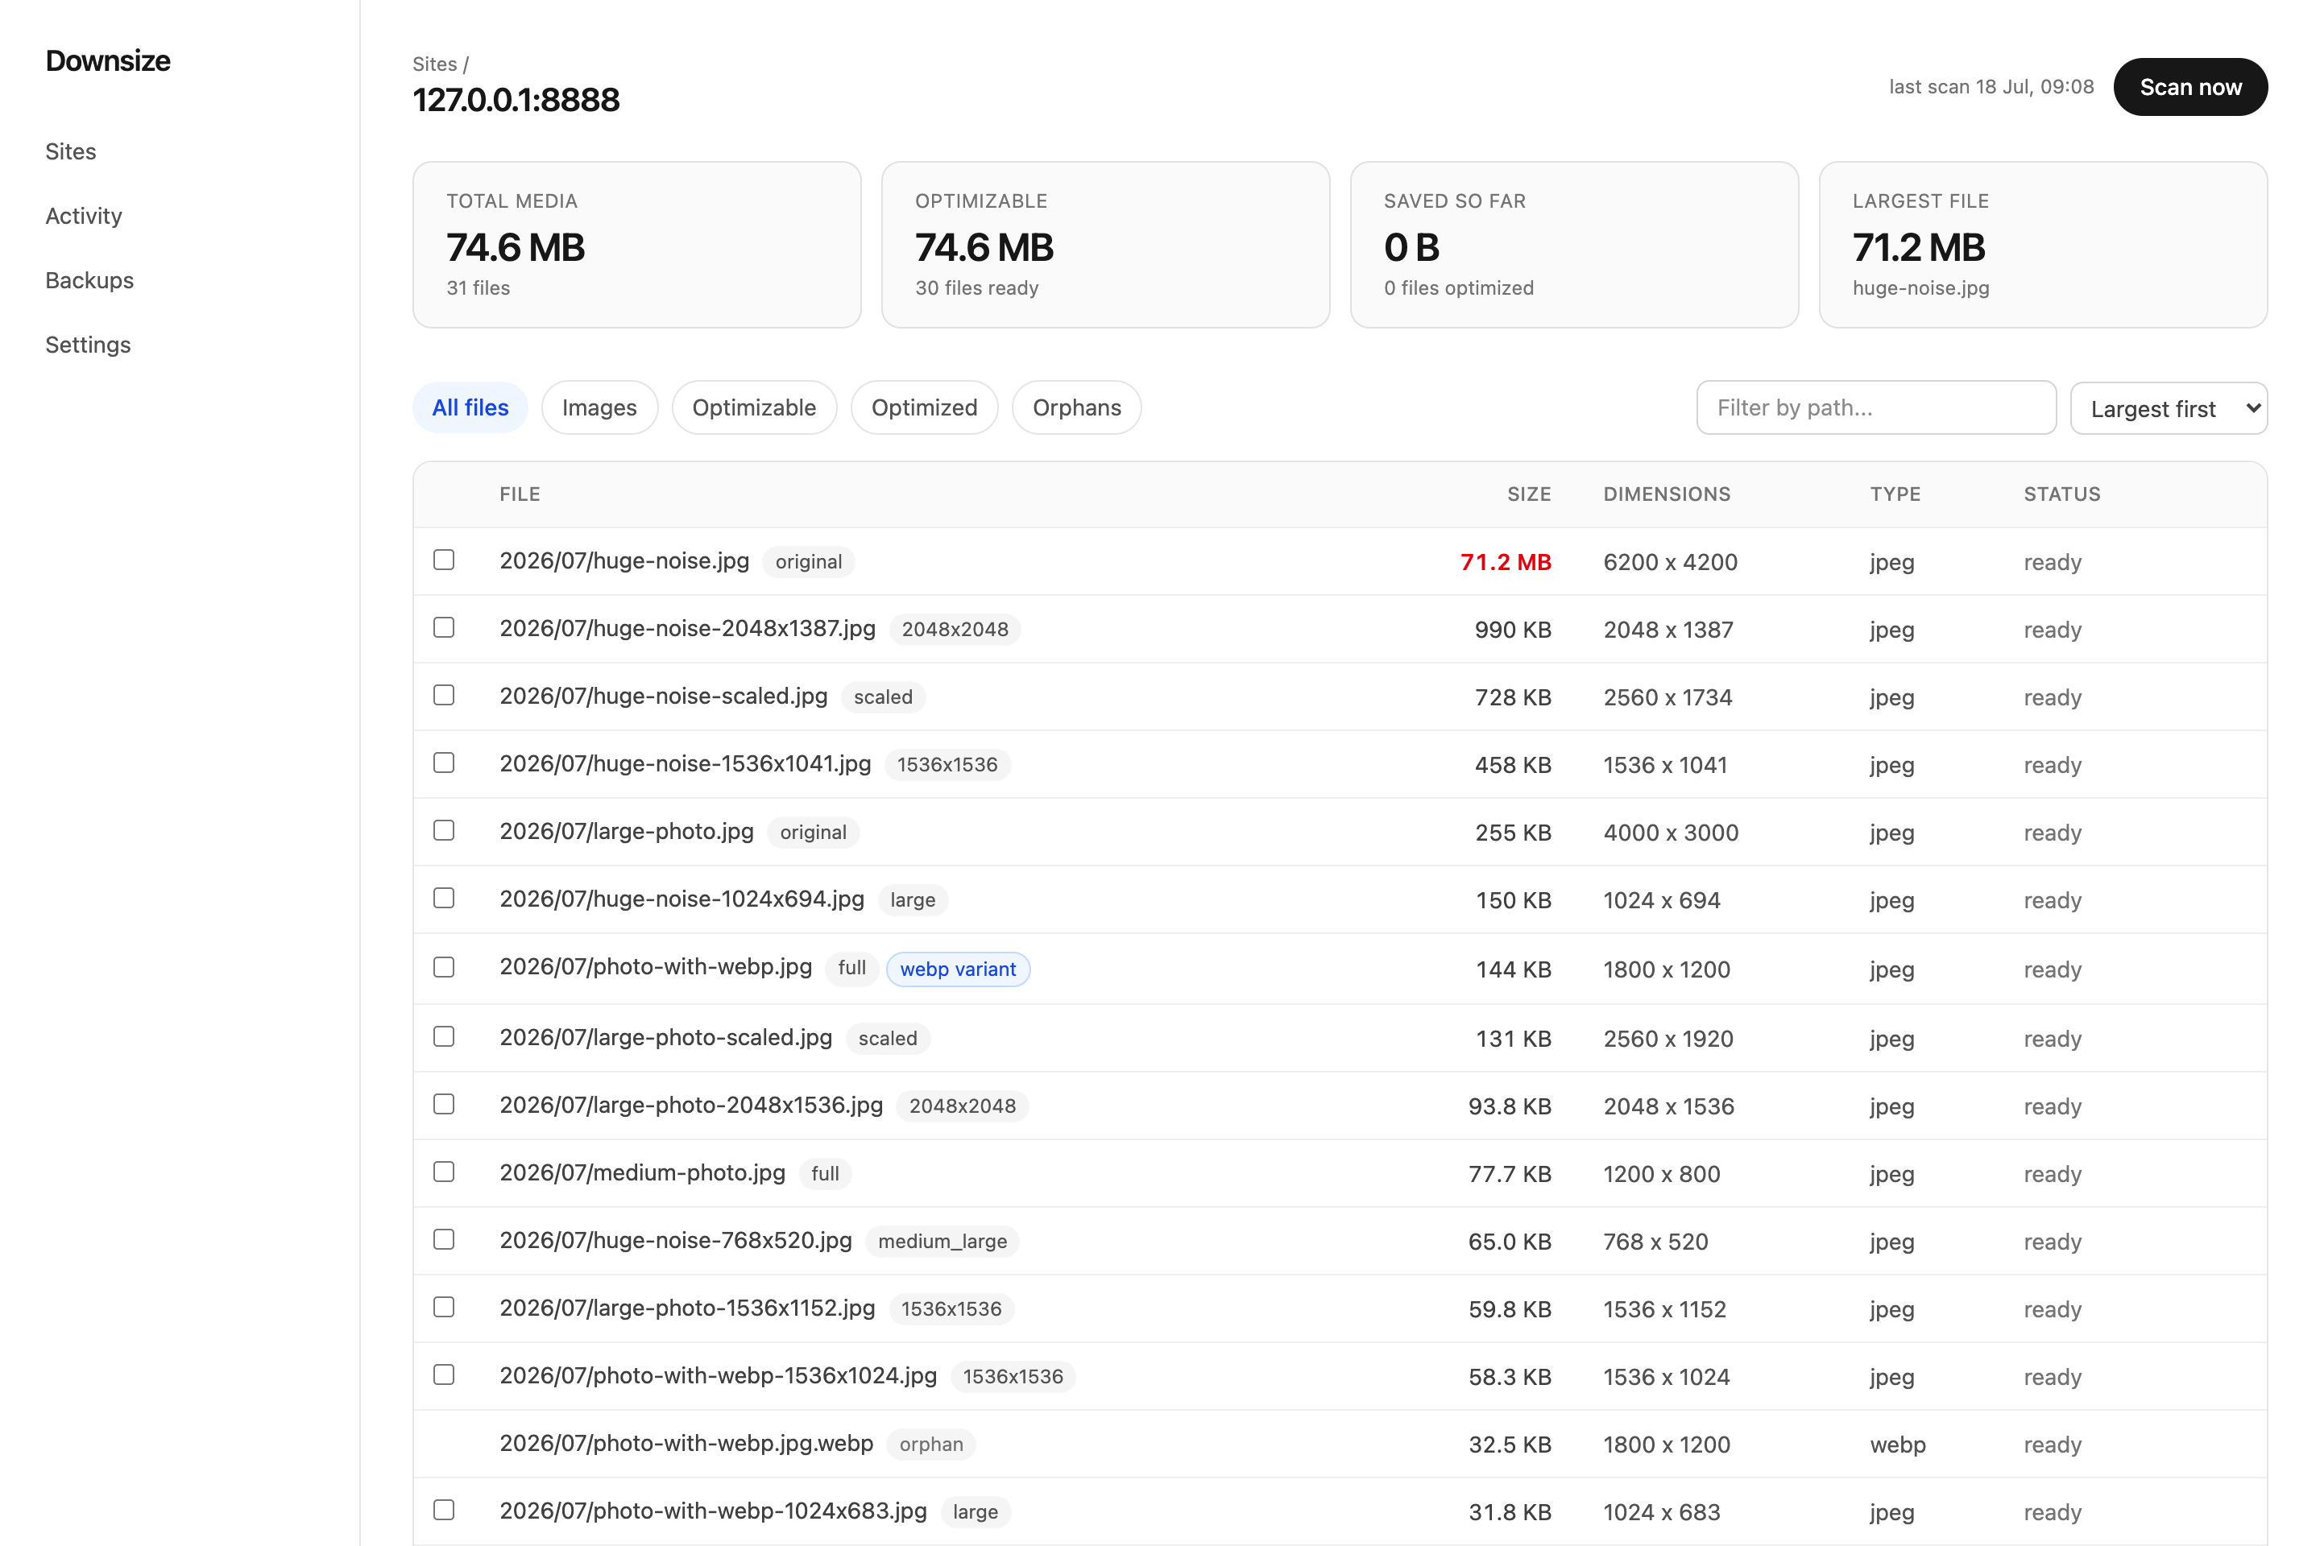Toggle checkbox for photo-with-webp.jpg

click(x=444, y=967)
